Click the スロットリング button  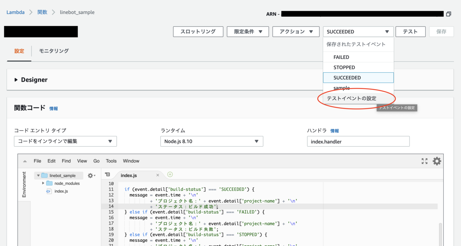[198, 32]
